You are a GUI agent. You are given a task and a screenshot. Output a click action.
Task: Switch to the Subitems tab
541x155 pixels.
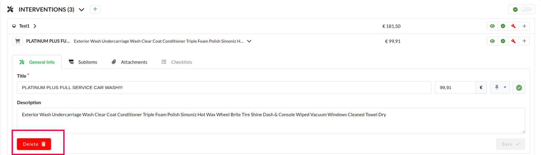83,62
